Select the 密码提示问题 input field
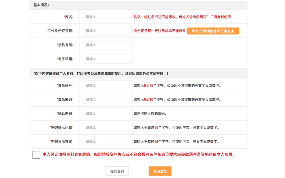The image size is (285, 178). click(x=108, y=127)
